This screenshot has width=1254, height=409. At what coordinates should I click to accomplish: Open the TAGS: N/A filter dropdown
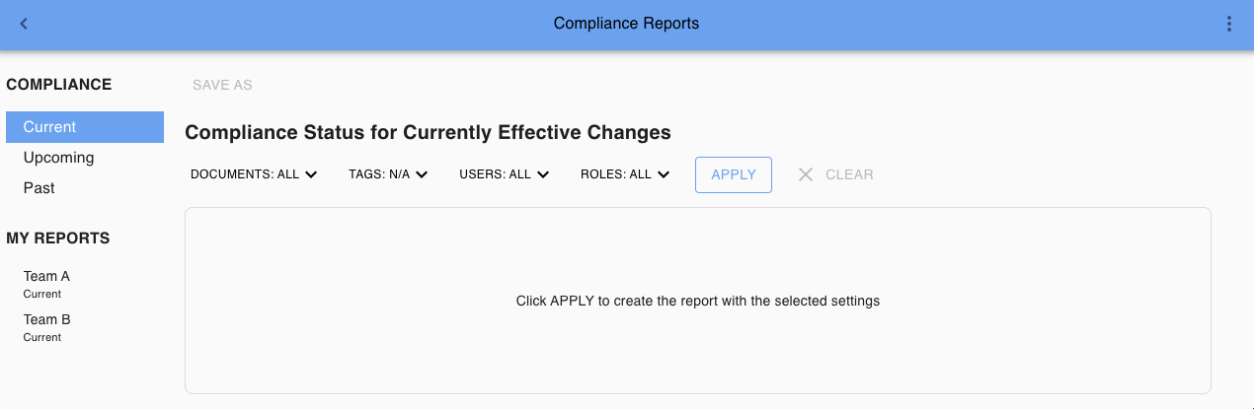tap(379, 174)
